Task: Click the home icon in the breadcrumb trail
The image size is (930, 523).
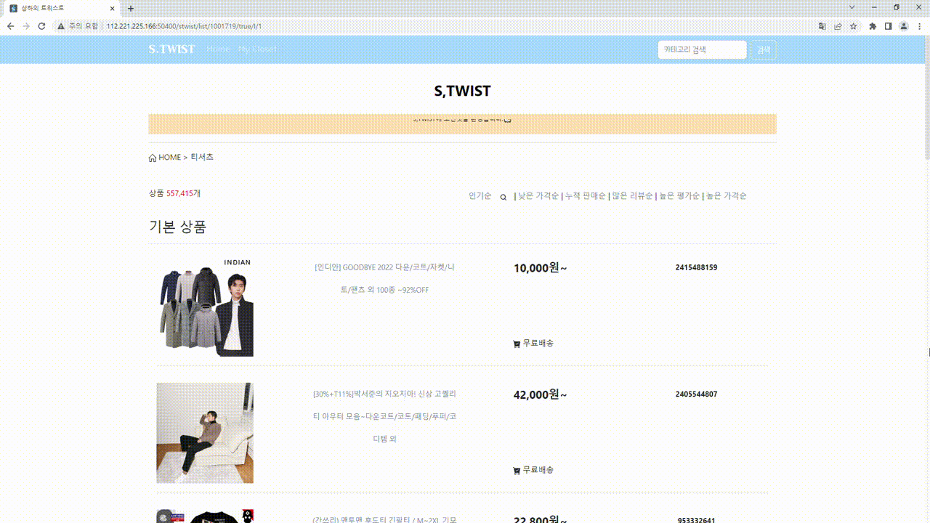Action: click(153, 157)
